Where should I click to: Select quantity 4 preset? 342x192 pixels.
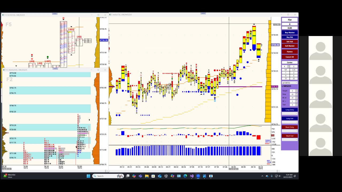coord(286,76)
